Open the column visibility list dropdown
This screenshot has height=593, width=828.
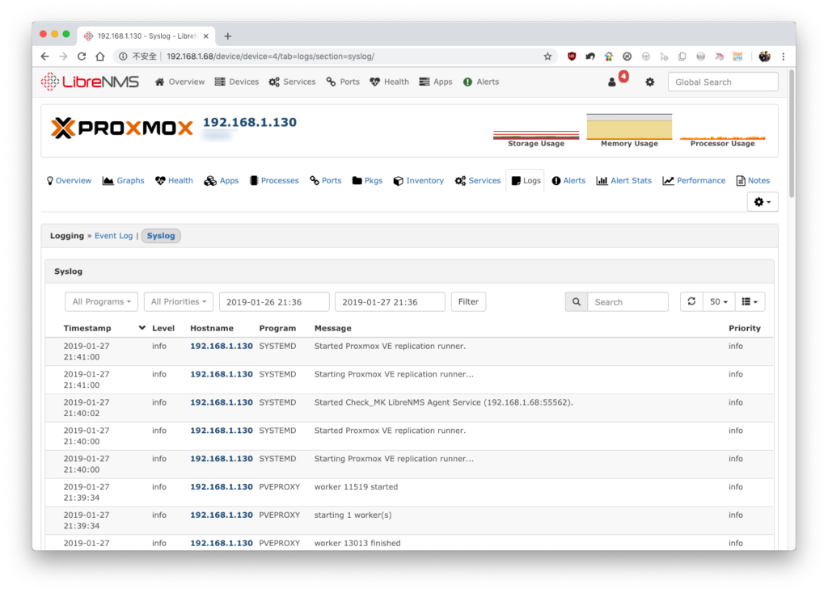(x=750, y=302)
